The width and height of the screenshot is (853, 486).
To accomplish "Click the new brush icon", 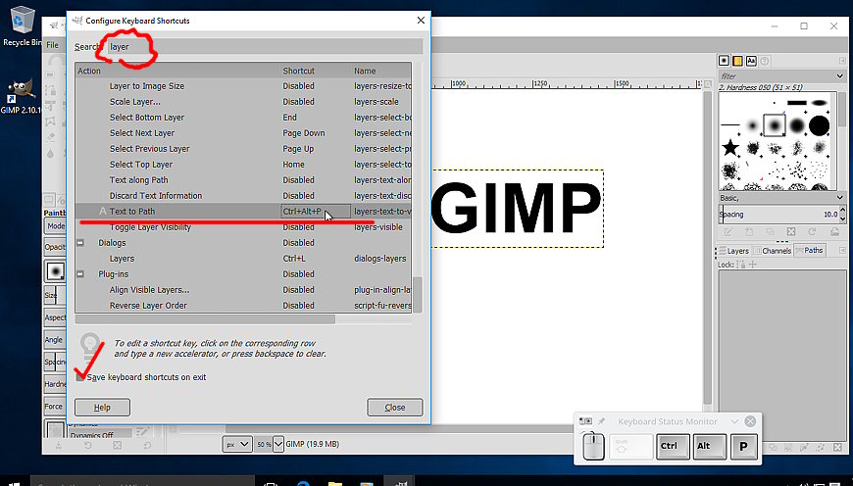I will pyautogui.click(x=748, y=232).
